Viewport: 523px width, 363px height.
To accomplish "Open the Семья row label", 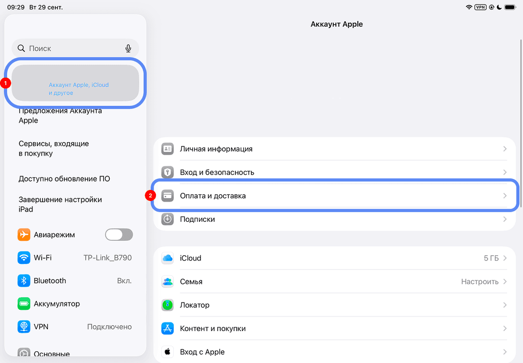I will point(191,282).
